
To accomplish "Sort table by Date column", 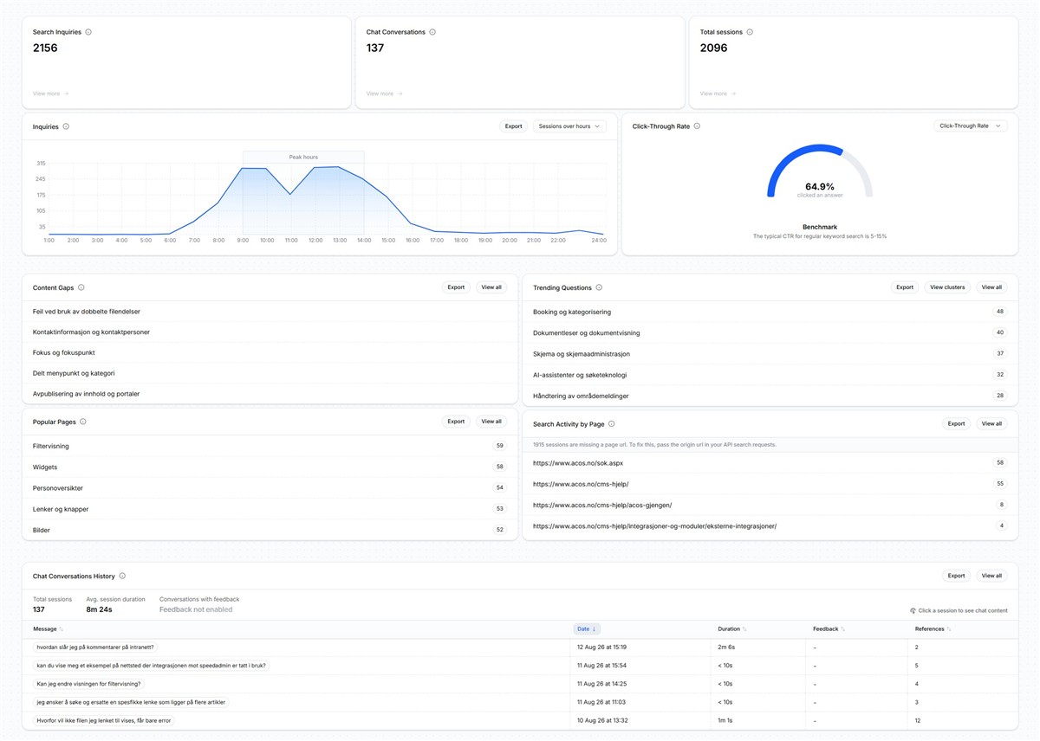I will [x=587, y=629].
